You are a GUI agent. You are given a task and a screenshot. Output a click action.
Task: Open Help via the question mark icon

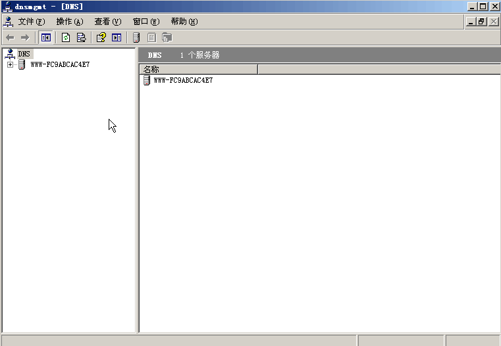coord(101,37)
